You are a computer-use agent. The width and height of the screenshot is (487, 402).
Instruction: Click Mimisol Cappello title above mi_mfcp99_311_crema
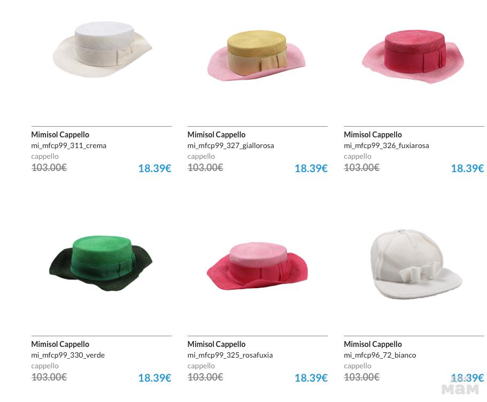pos(60,135)
